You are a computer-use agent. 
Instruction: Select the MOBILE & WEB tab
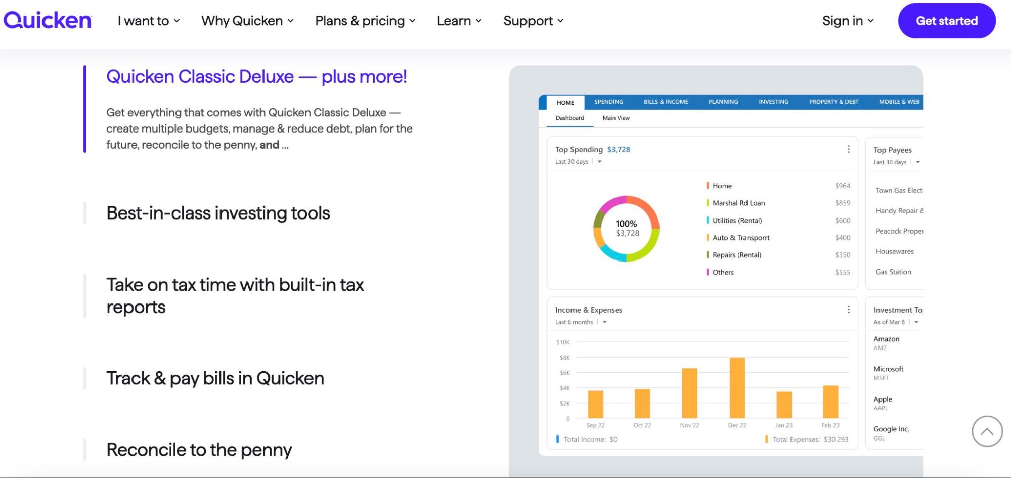[899, 102]
